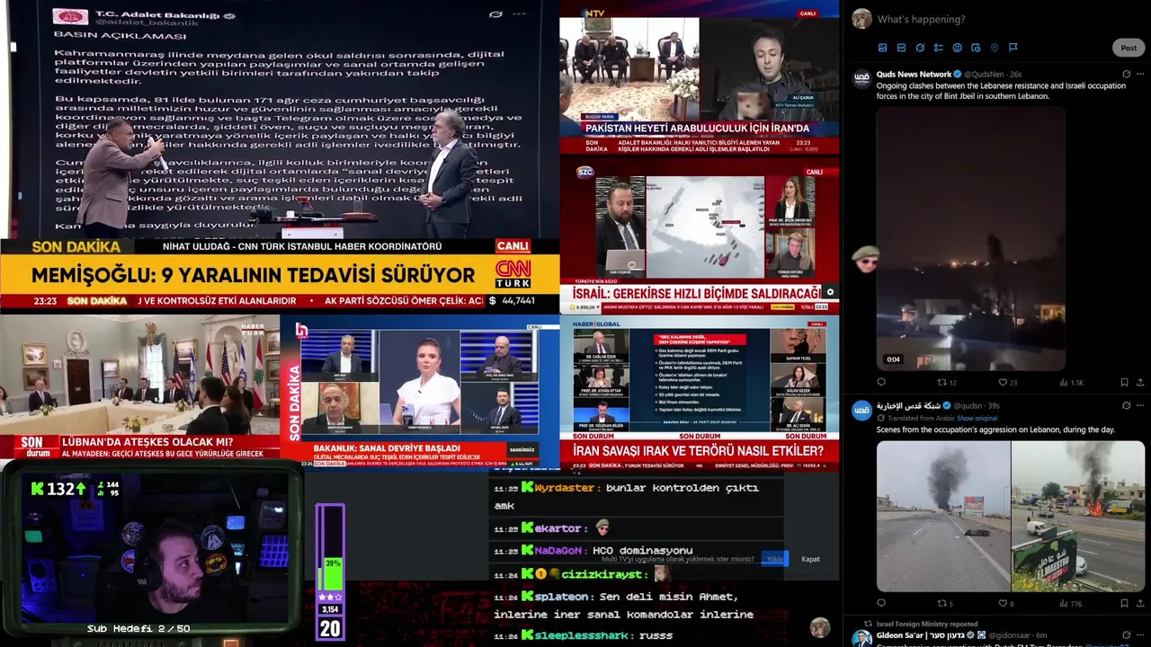Add media via the image icon in composer

pos(882,48)
